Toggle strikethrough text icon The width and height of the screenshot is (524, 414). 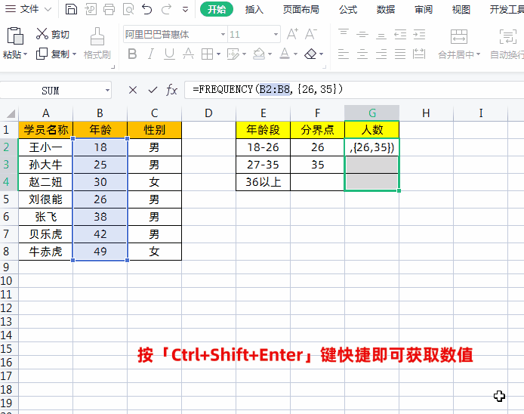click(x=188, y=54)
